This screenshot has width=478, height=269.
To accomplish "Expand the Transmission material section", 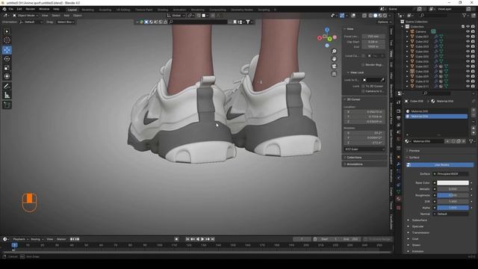I will 420,232.
